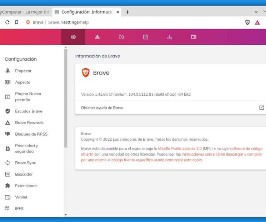Click the Copyright © 2022 text line
This screenshot has width=266, height=222.
pyautogui.click(x=145, y=139)
